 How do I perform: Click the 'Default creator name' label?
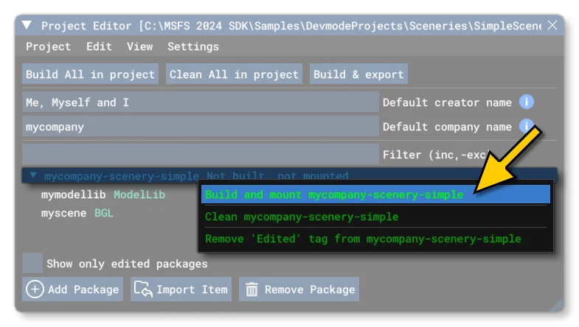[447, 102]
